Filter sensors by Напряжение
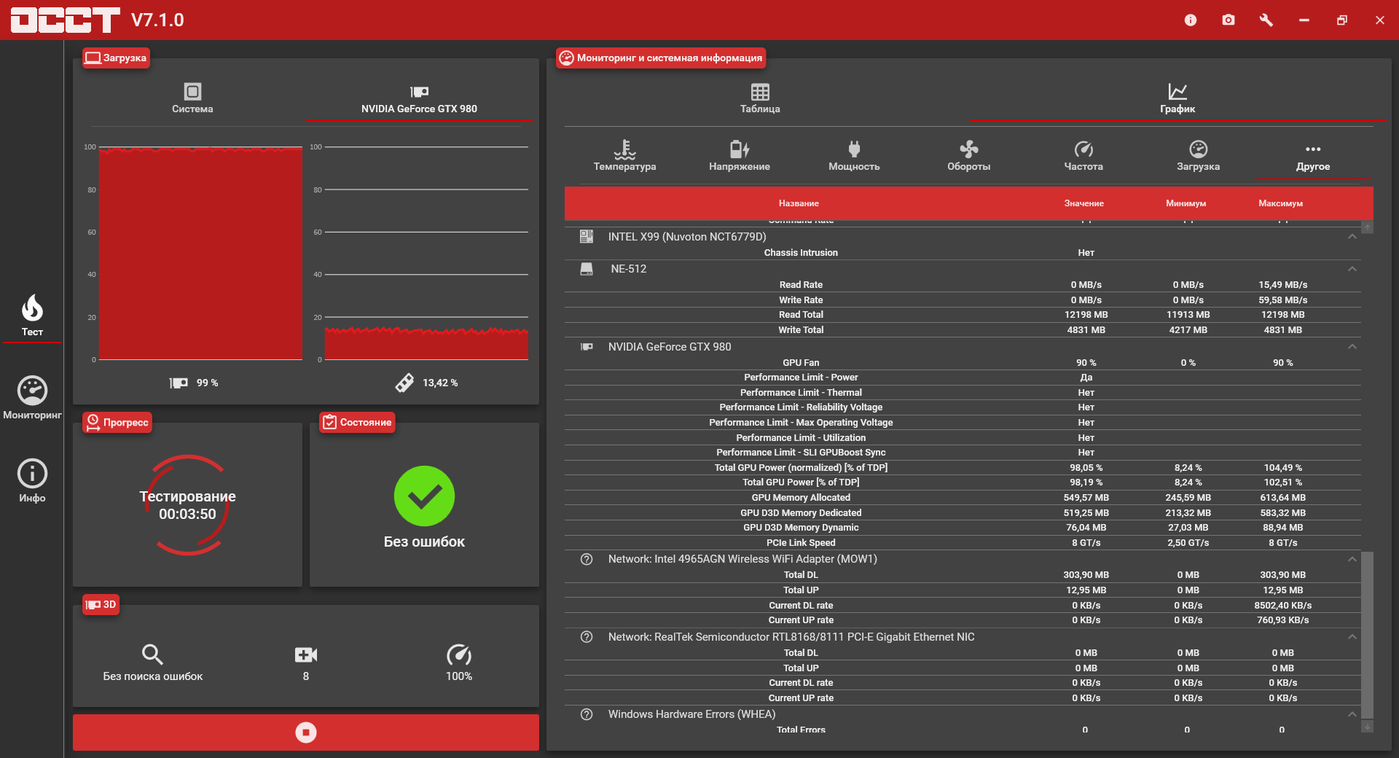Viewport: 1399px width, 758px height. [x=739, y=157]
